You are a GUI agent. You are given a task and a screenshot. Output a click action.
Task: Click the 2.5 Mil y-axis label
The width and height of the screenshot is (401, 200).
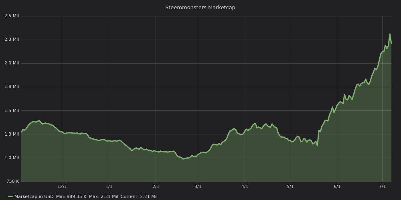[12, 16]
